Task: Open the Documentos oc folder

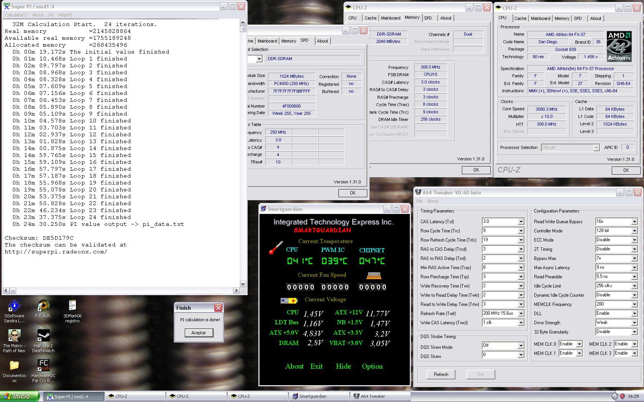Action: coord(14,366)
